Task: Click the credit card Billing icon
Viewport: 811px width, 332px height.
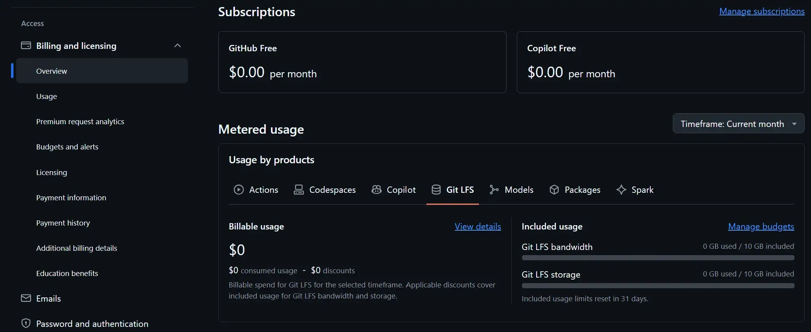Action: pyautogui.click(x=26, y=46)
